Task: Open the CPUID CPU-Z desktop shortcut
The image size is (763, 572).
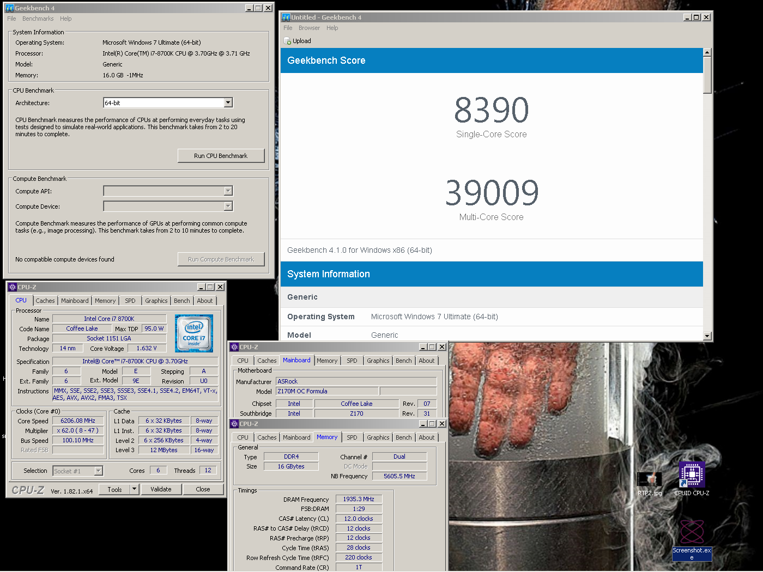Action: coord(692,479)
